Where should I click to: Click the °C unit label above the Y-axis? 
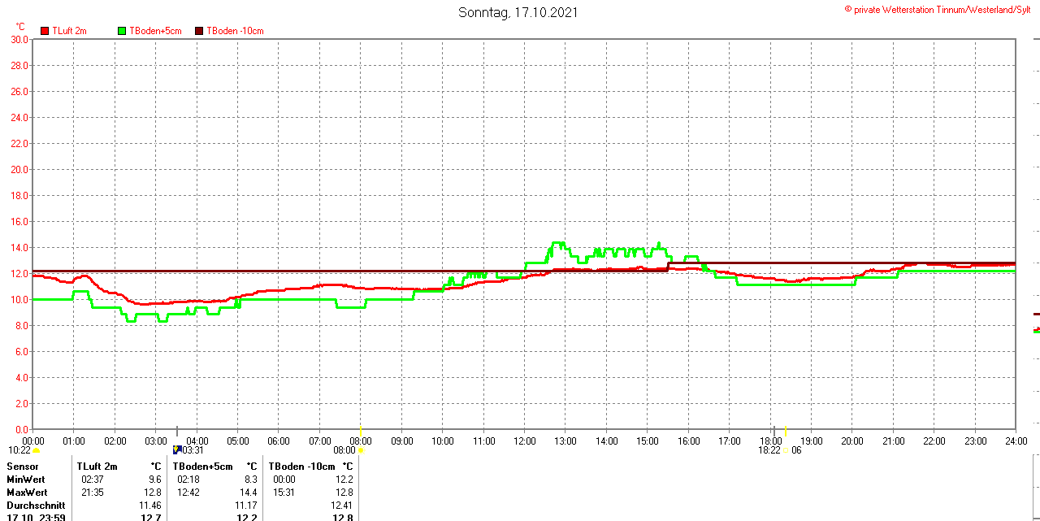pyautogui.click(x=20, y=27)
